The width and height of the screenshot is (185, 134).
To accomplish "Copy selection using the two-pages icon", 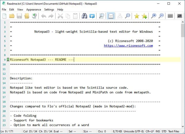I will click(68, 16).
